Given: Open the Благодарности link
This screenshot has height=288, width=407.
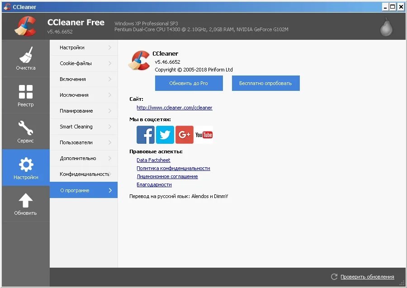Looking at the screenshot, I should tap(154, 184).
